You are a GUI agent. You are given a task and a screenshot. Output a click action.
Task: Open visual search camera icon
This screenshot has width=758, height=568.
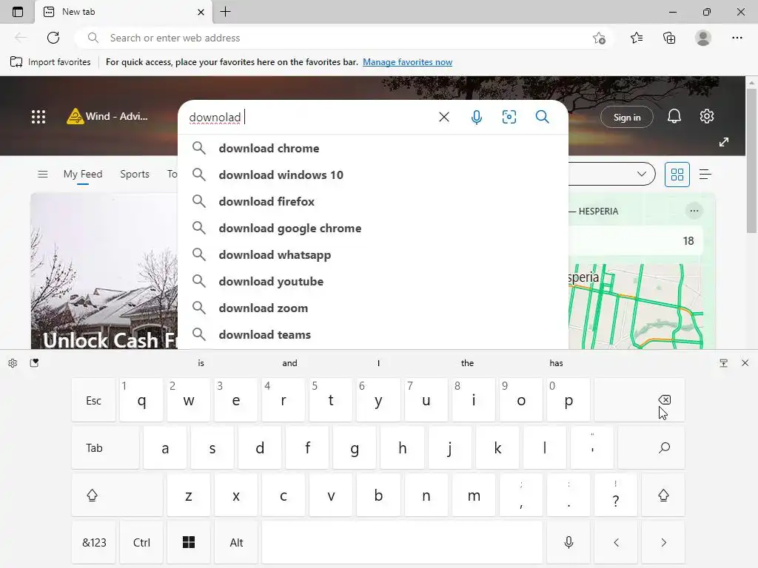click(509, 117)
